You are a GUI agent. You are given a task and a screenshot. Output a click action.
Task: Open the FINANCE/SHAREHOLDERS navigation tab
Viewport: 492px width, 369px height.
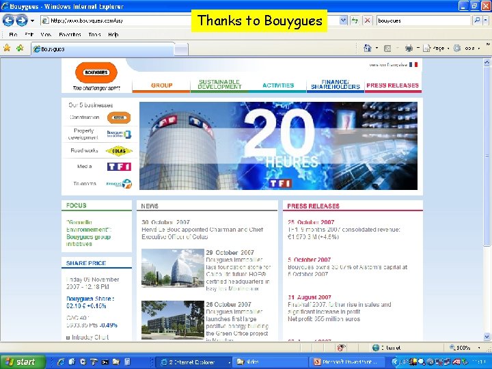tap(335, 85)
